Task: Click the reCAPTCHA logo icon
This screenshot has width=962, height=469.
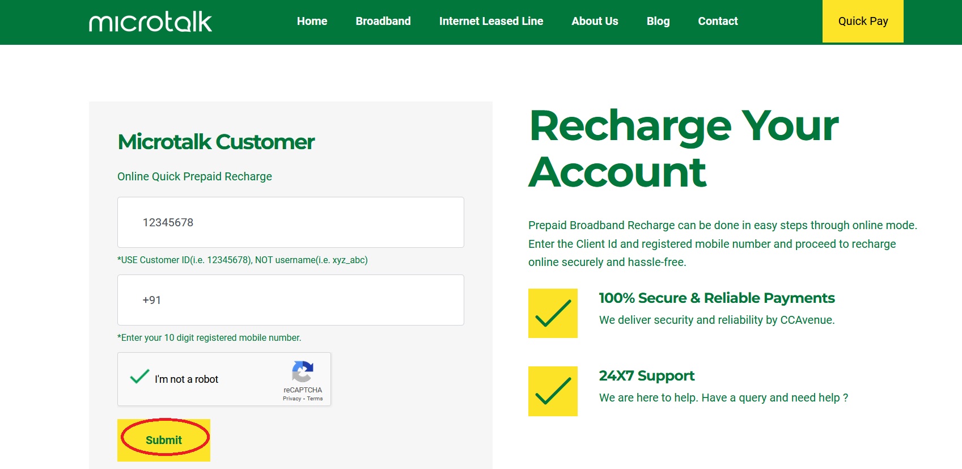Action: (303, 372)
